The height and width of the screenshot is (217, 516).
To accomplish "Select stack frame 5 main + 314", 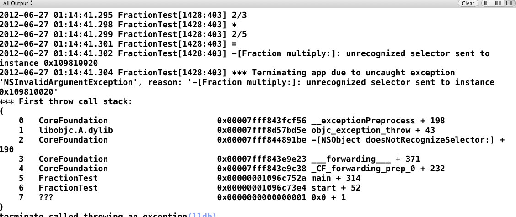I will pyautogui.click(x=189, y=178).
